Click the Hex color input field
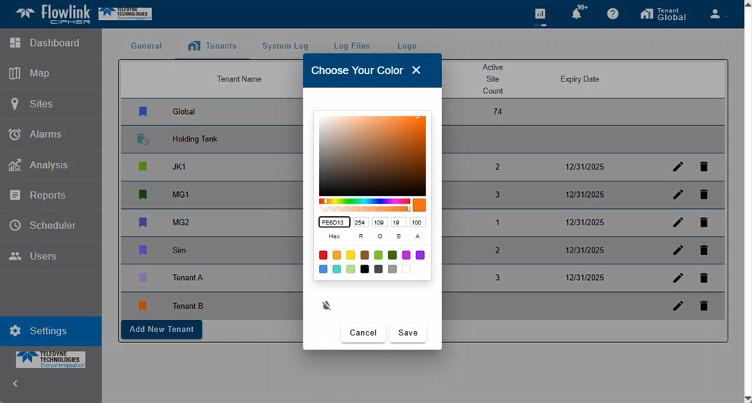This screenshot has height=403, width=752. 334,222
